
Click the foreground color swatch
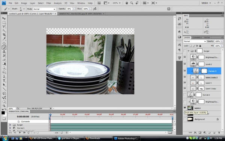(x=3, y=113)
